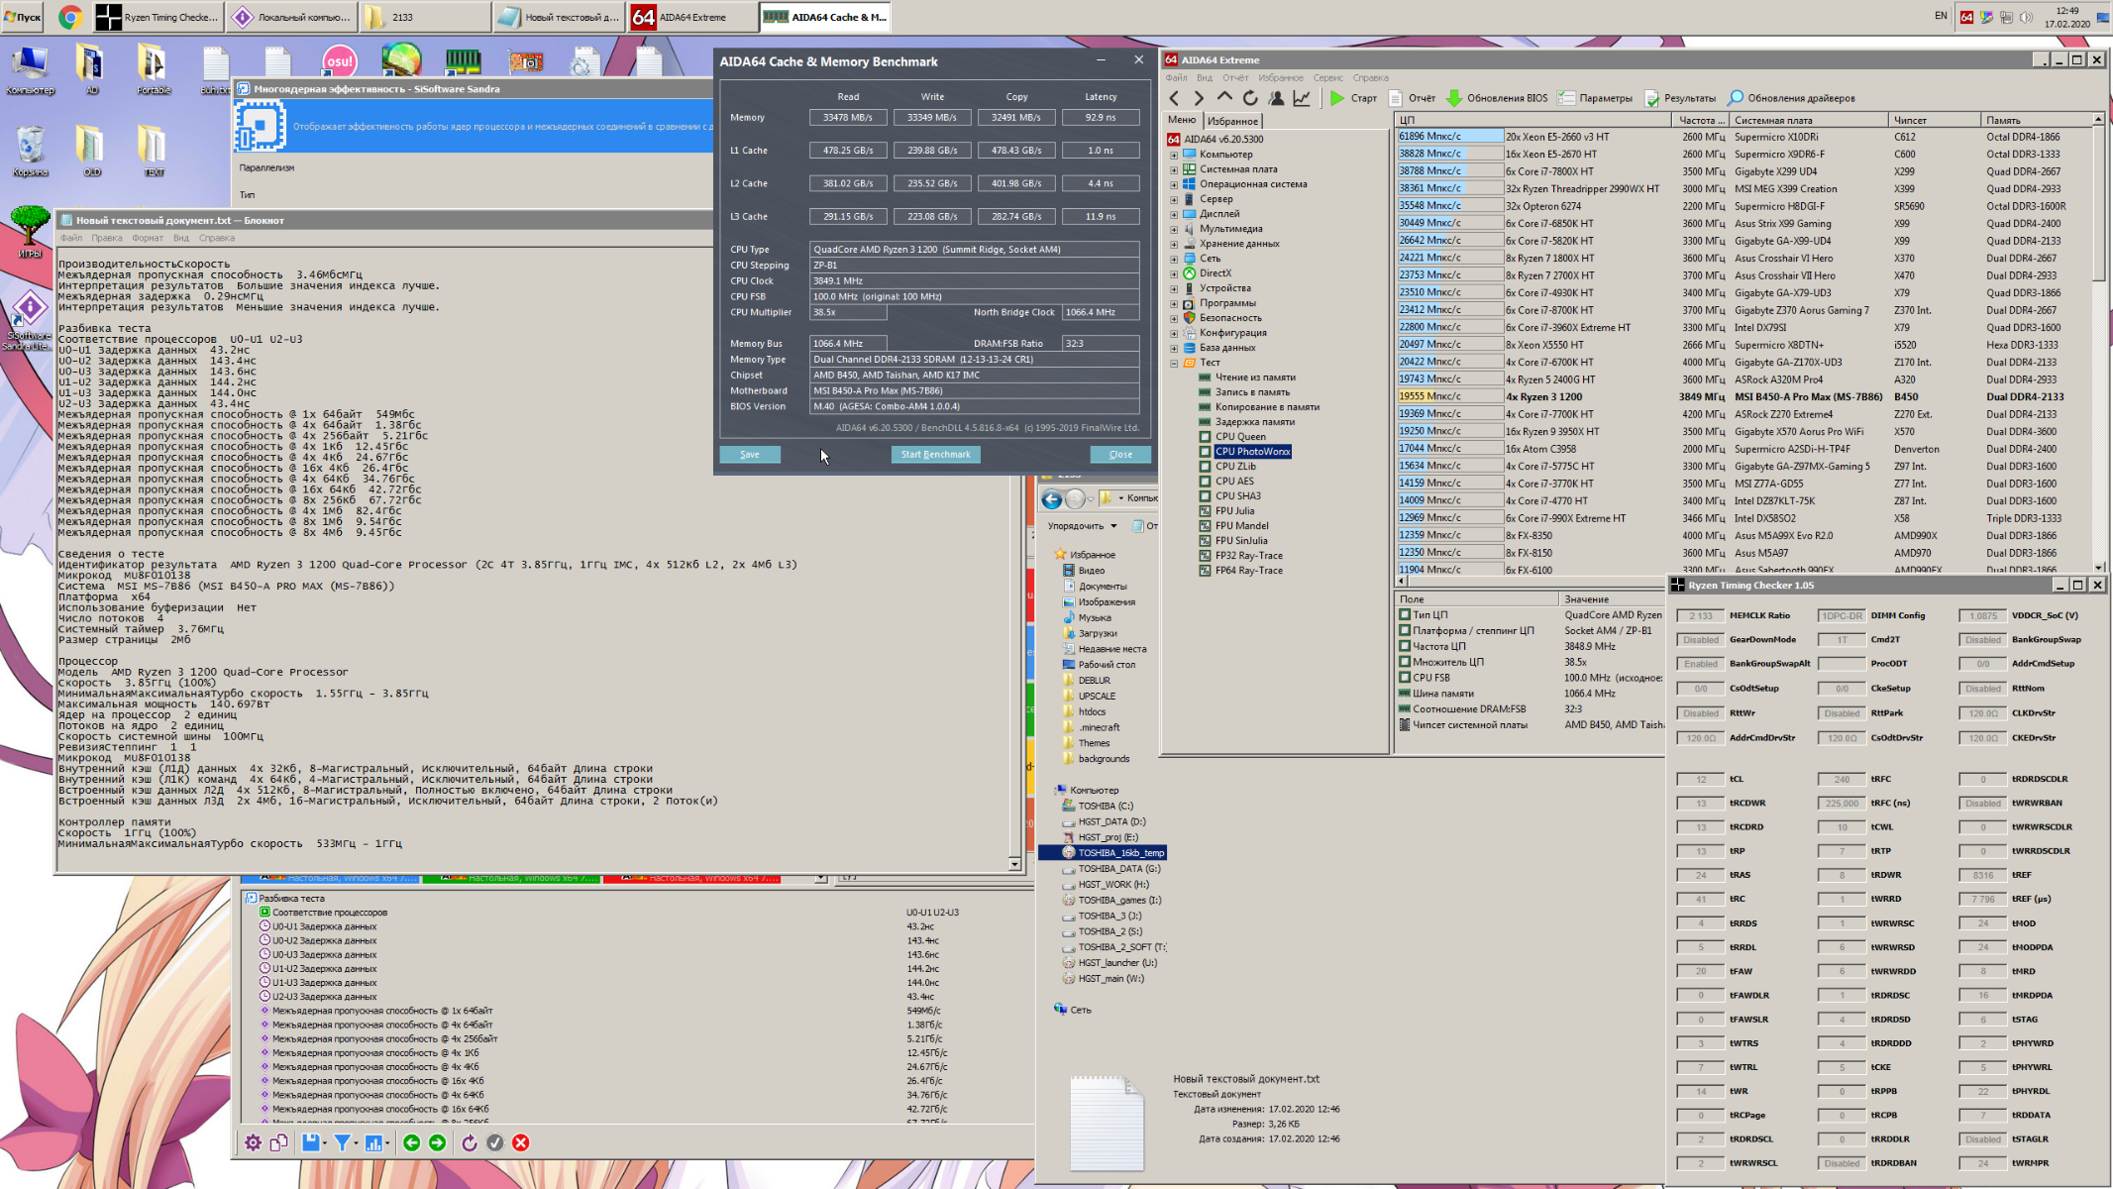Click the Start Benchmark button

click(x=935, y=454)
